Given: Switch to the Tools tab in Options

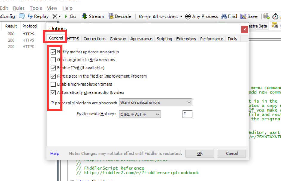Looking at the screenshot, I should (232, 39).
